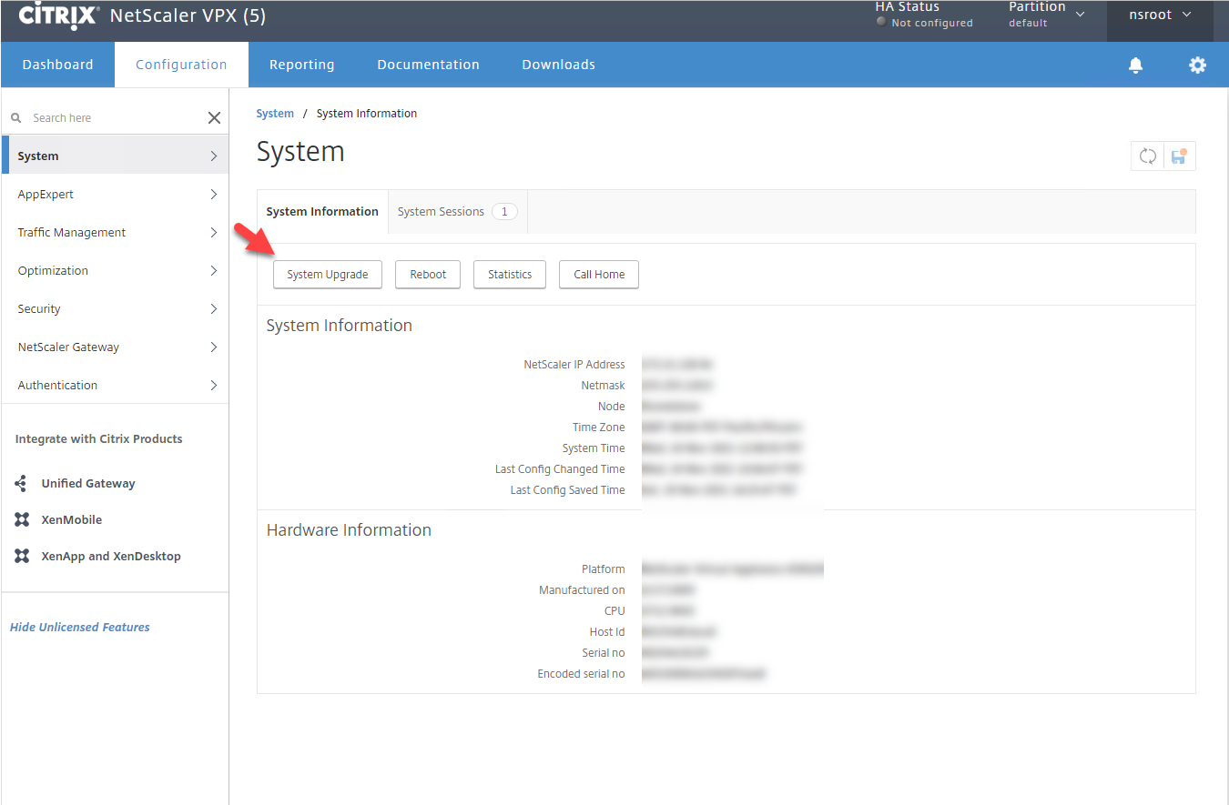The image size is (1229, 805).
Task: Open the nsroot user dropdown
Action: click(1160, 15)
